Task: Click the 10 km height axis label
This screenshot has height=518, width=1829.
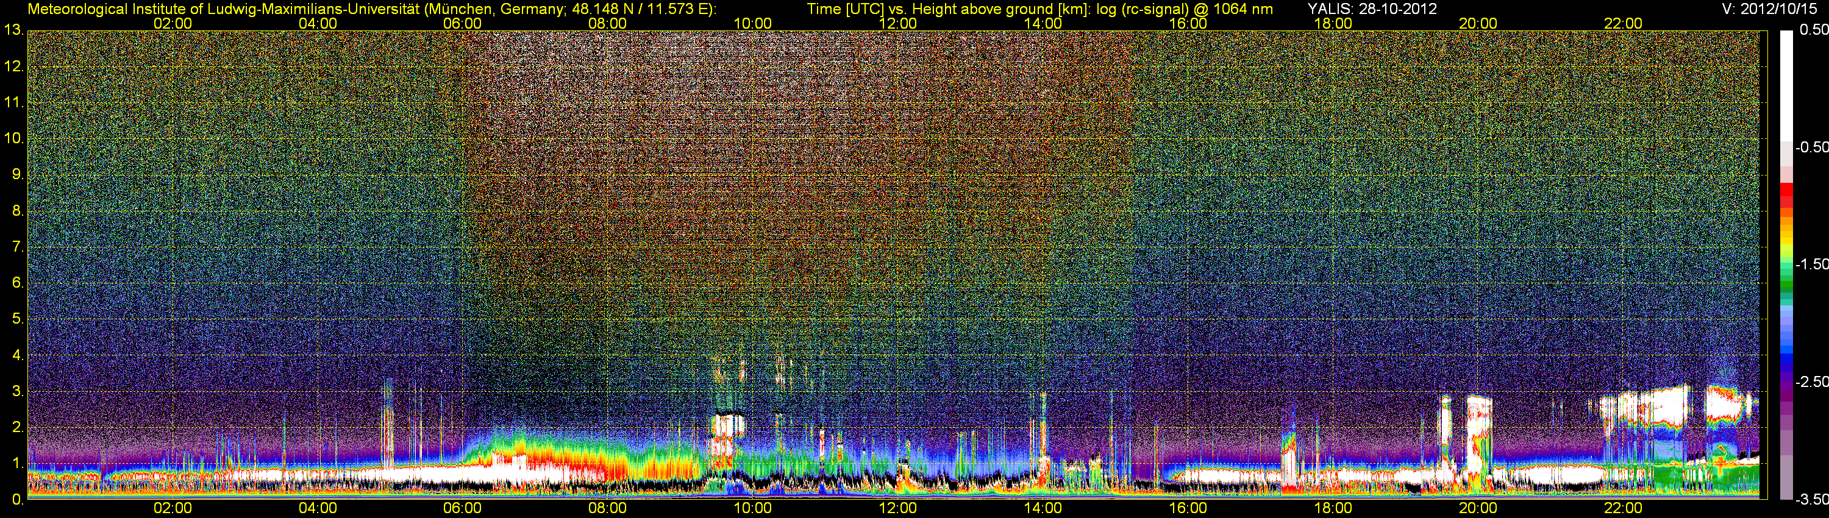Action: [x=13, y=138]
